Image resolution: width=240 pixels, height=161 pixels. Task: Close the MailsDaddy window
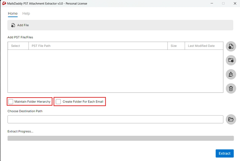coord(235,3)
